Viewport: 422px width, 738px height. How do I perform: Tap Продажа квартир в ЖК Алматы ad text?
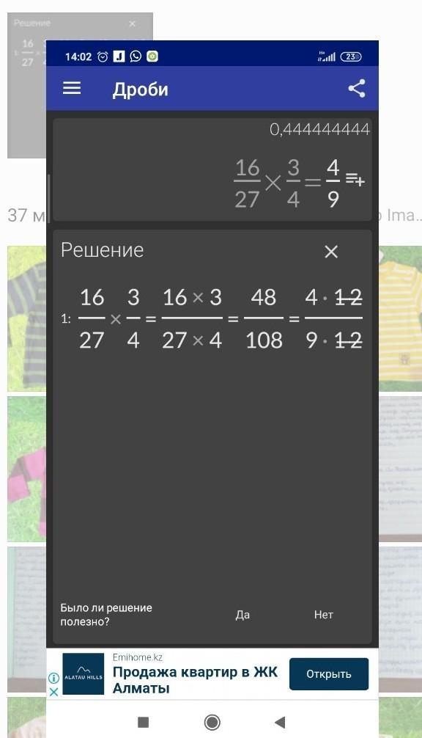tap(195, 679)
